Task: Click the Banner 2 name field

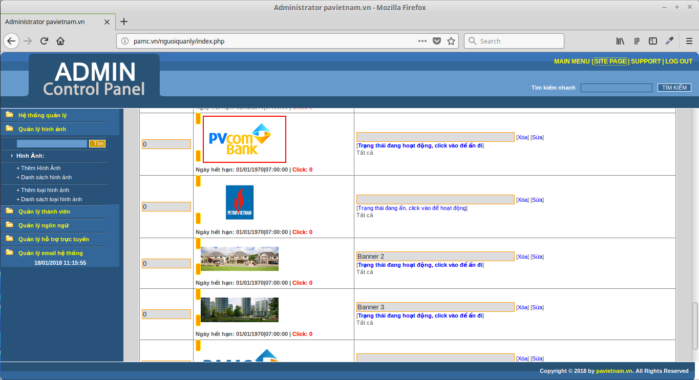Action: point(435,257)
